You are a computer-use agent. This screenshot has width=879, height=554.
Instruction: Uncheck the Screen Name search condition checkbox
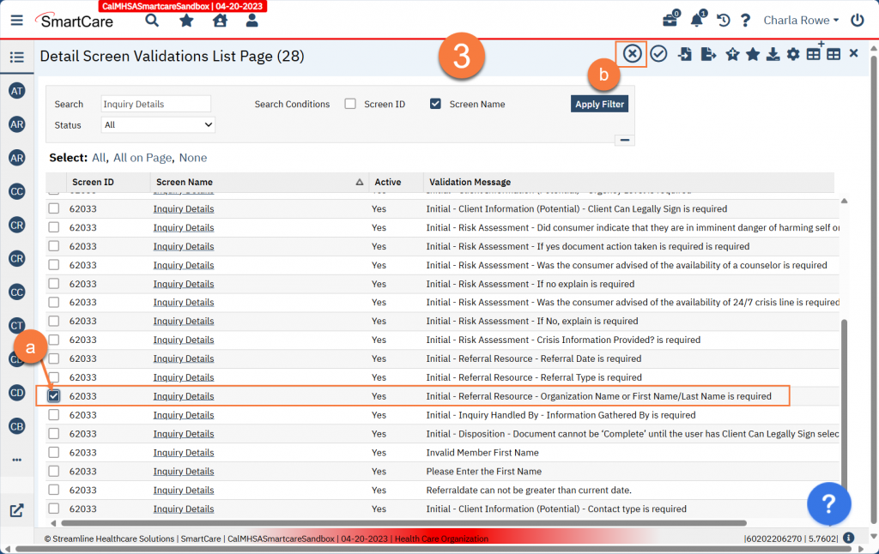(435, 104)
